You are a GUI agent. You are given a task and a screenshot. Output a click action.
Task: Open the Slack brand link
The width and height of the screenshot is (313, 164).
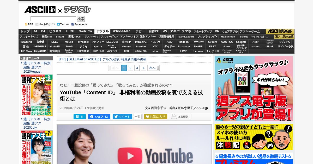(270, 46)
